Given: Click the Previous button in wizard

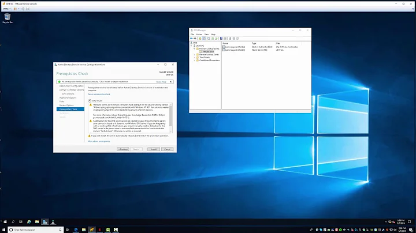Looking at the screenshot, I should pos(123,149).
